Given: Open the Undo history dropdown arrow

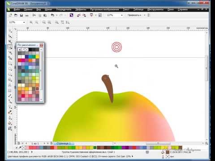Looking at the screenshot, I should 56,15.
